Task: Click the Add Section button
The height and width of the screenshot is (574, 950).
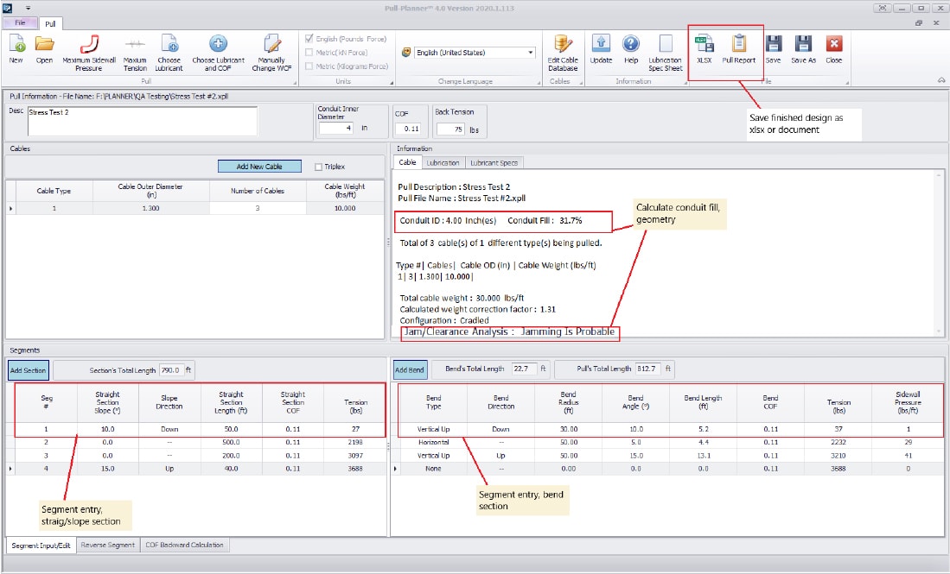Action: click(29, 370)
